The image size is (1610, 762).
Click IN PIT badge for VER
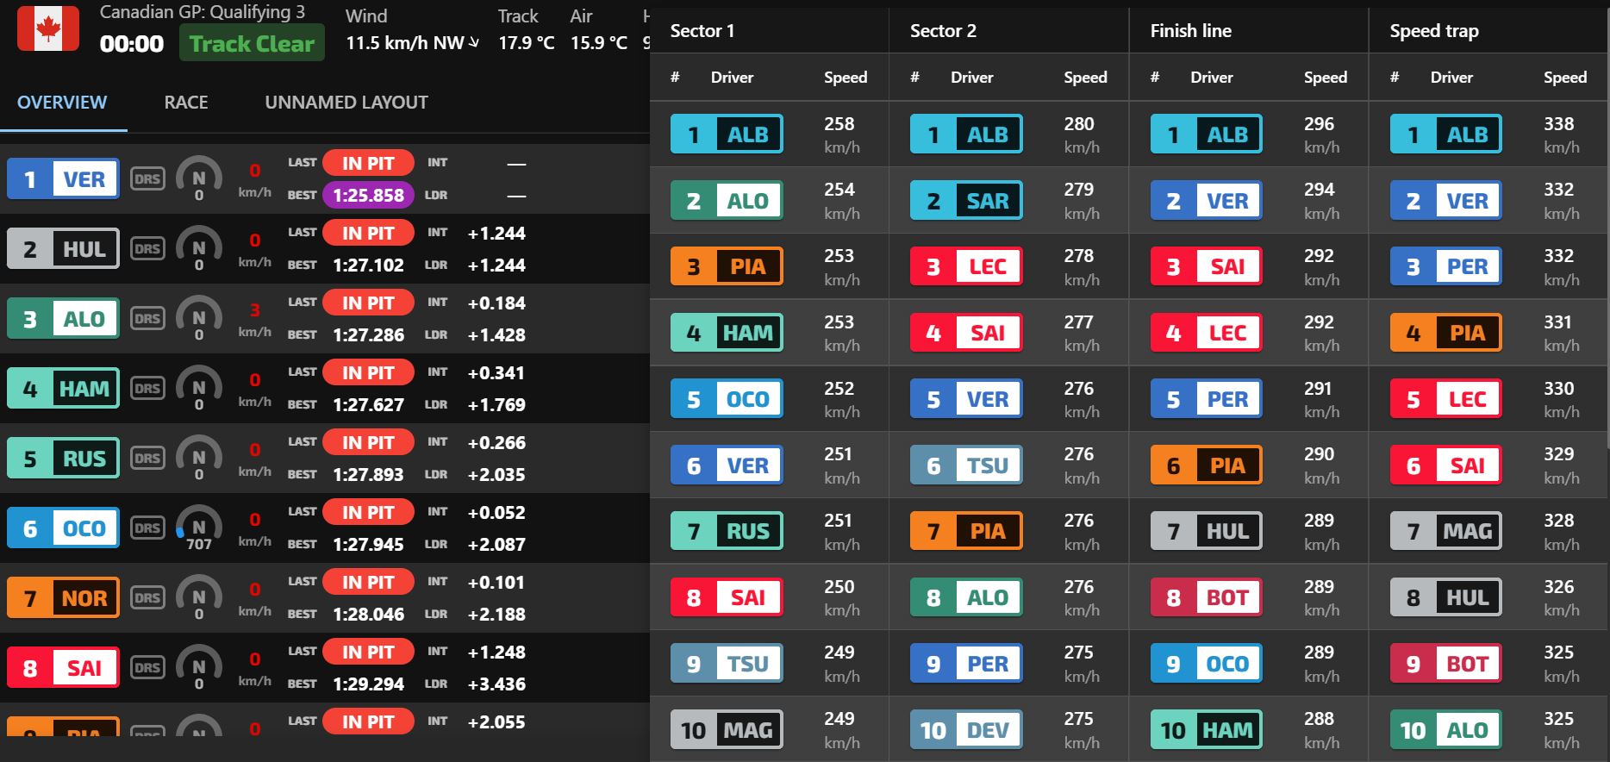(368, 163)
